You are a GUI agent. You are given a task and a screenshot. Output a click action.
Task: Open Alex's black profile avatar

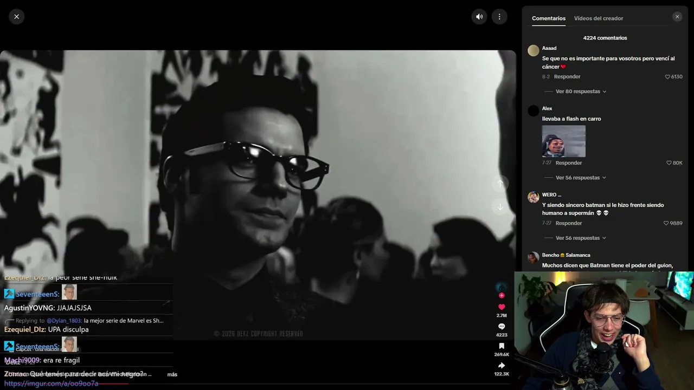pos(534,110)
